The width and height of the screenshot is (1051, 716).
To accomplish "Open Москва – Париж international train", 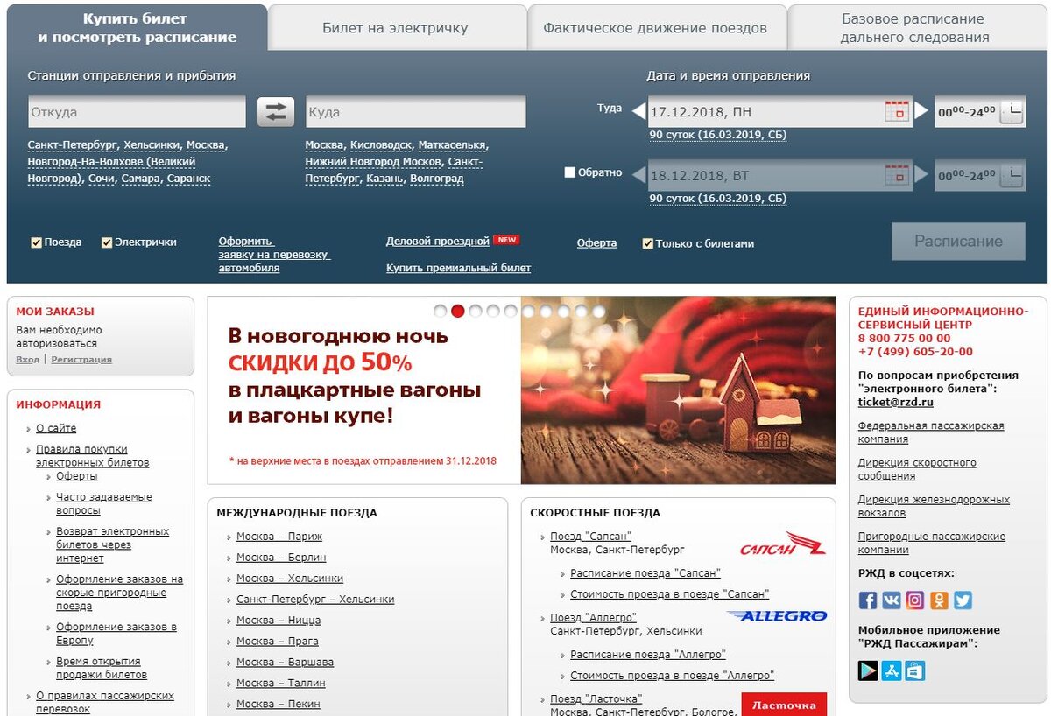I will point(279,537).
